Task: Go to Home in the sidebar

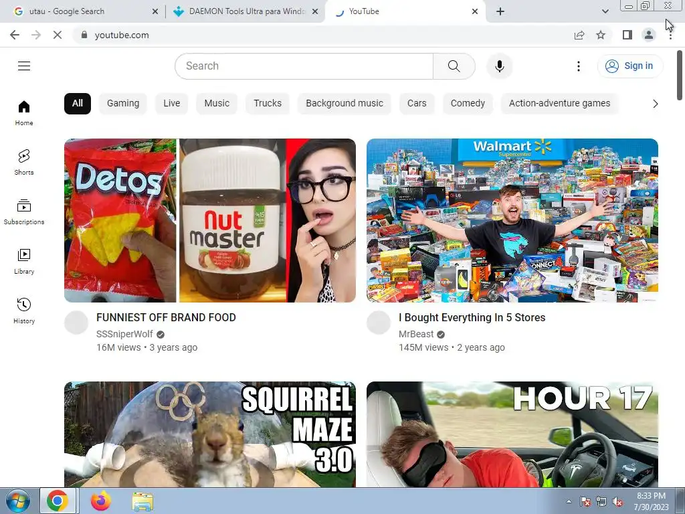Action: tap(24, 113)
